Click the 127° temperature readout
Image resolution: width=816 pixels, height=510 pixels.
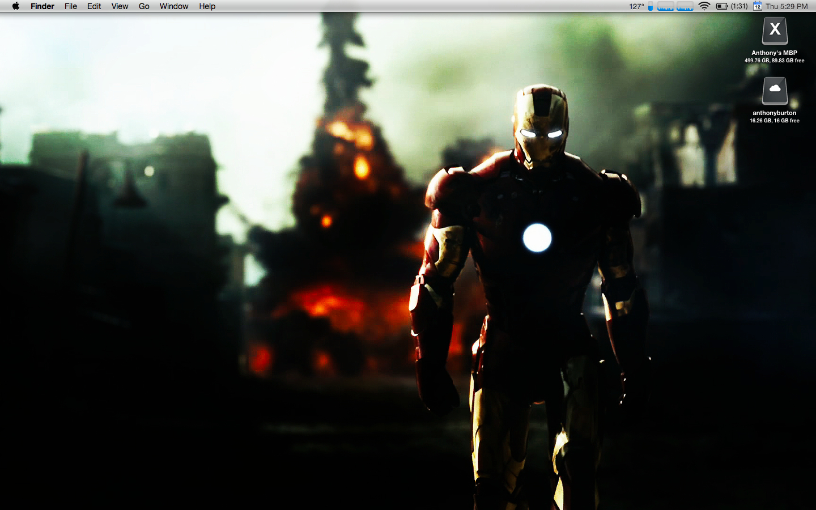coord(636,6)
